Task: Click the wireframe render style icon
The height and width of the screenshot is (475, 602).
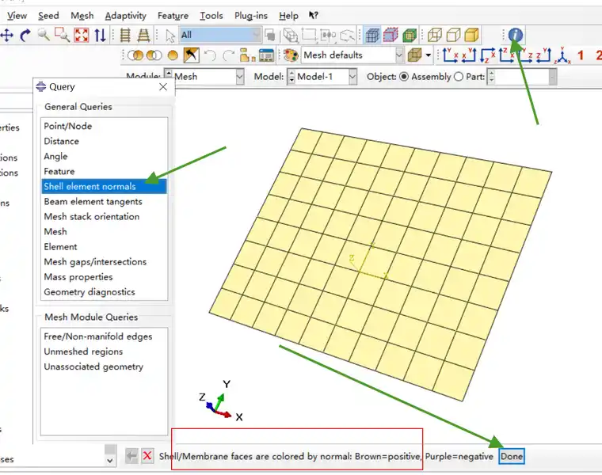Action: pyautogui.click(x=435, y=36)
